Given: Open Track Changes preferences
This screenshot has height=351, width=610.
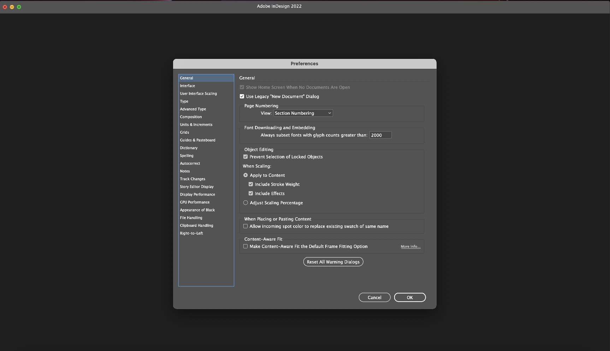Looking at the screenshot, I should [x=206, y=179].
